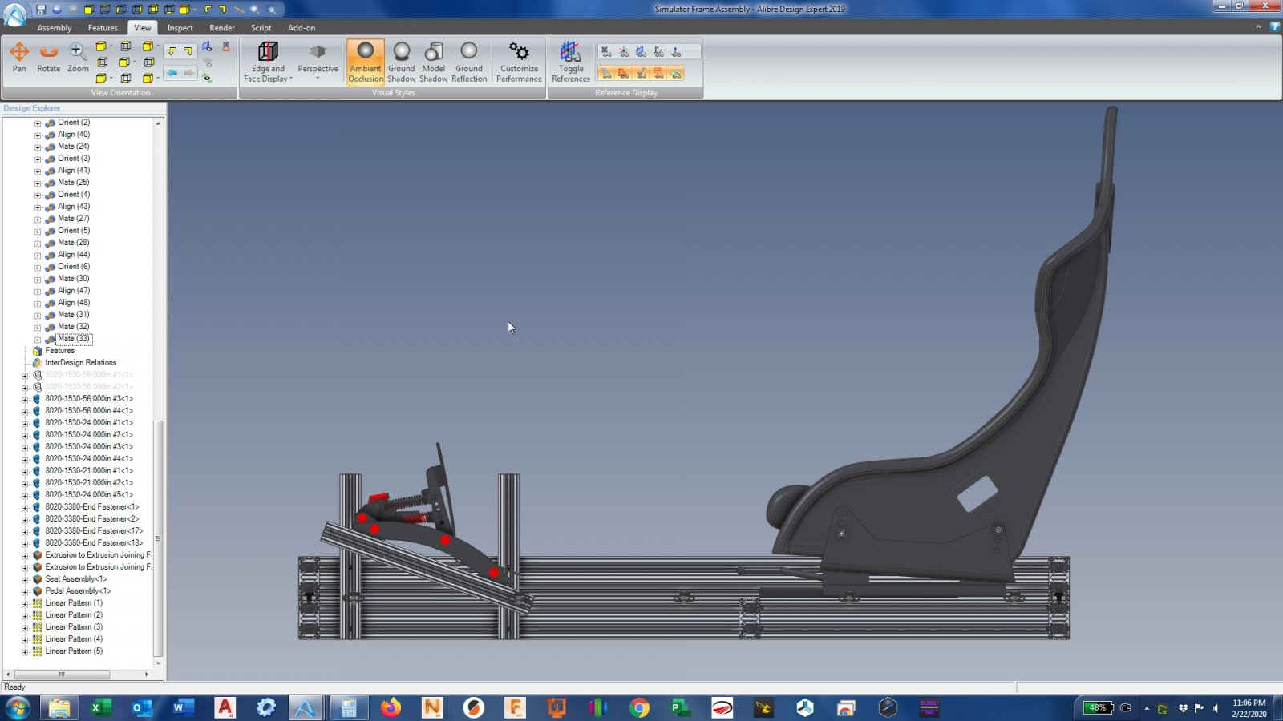1283x721 pixels.
Task: Expand the Align (40) constraint node
Action: click(38, 135)
